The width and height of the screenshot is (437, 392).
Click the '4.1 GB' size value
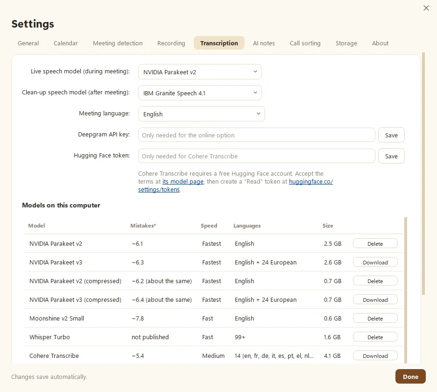pos(332,356)
